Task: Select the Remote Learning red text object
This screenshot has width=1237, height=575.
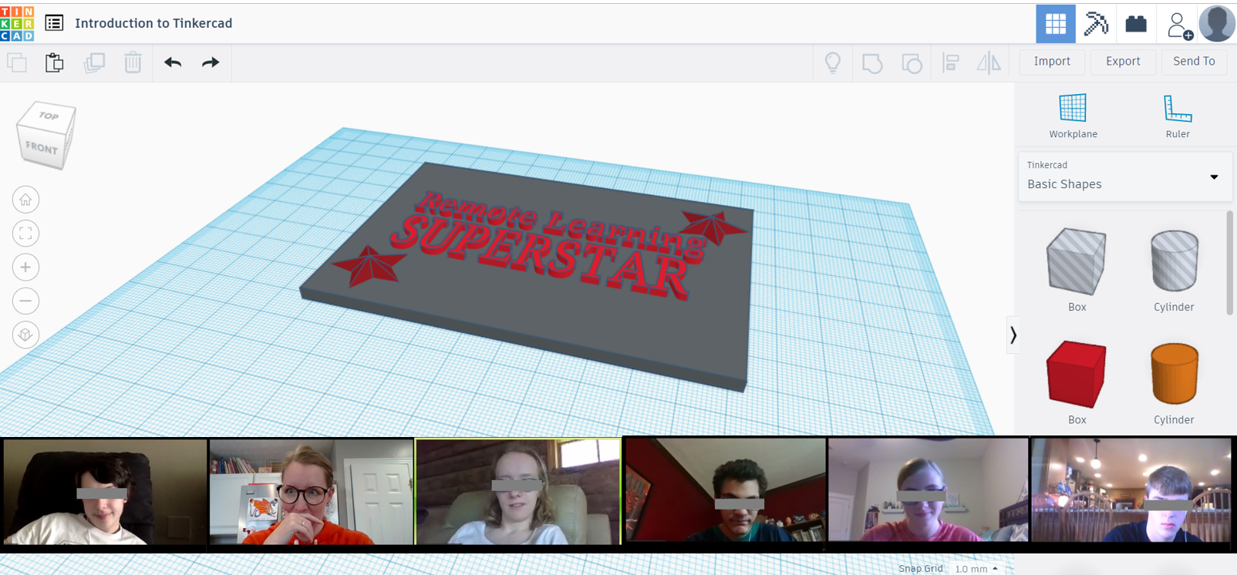Action: click(561, 222)
